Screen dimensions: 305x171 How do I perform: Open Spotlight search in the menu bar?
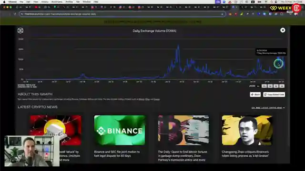pyautogui.click(x=272, y=2)
